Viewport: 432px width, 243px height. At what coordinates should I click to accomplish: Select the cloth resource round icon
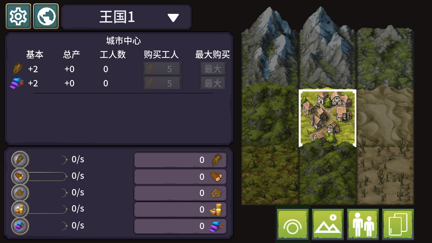(20, 226)
